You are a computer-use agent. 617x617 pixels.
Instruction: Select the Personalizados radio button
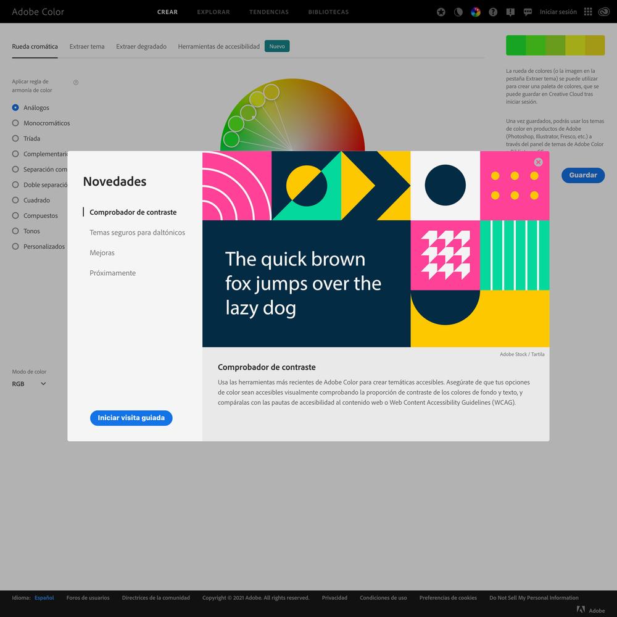15,246
